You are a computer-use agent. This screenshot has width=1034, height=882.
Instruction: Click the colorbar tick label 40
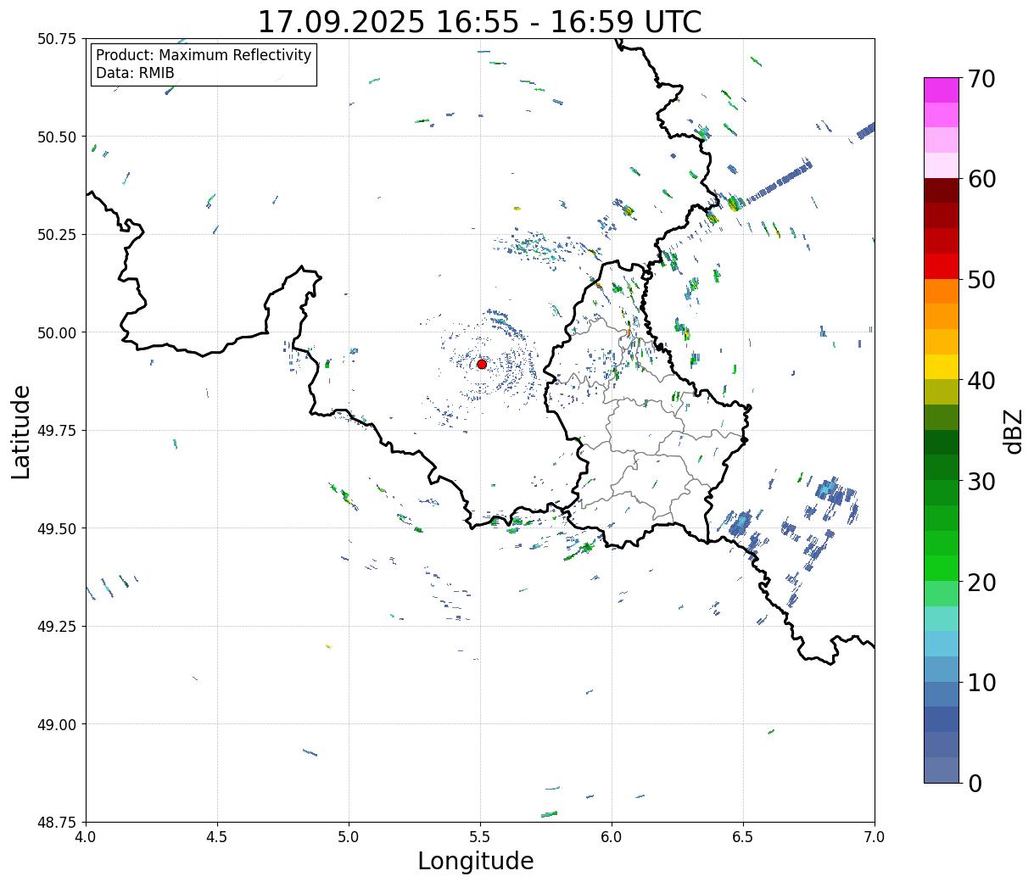(x=981, y=381)
